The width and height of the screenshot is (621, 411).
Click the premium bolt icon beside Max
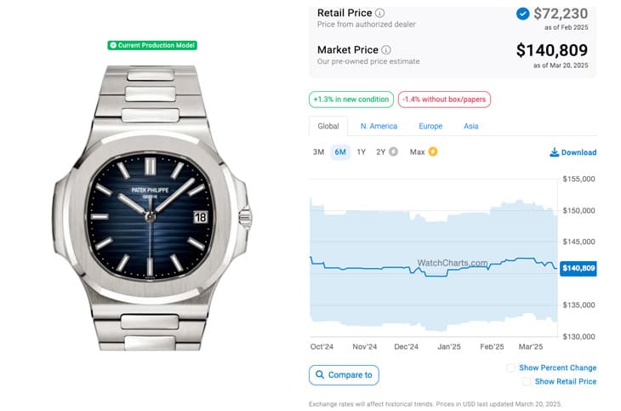pos(433,152)
